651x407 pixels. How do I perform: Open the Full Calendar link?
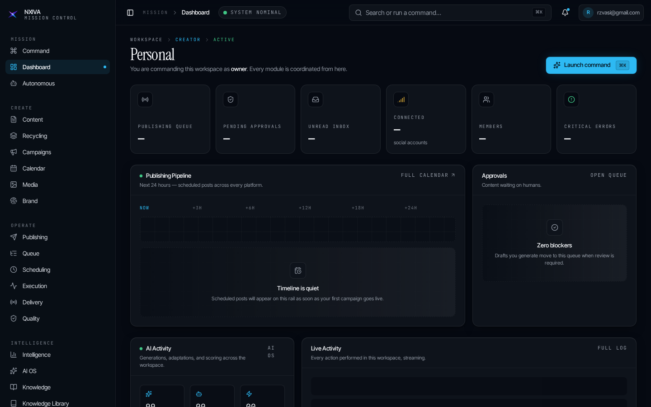428,175
